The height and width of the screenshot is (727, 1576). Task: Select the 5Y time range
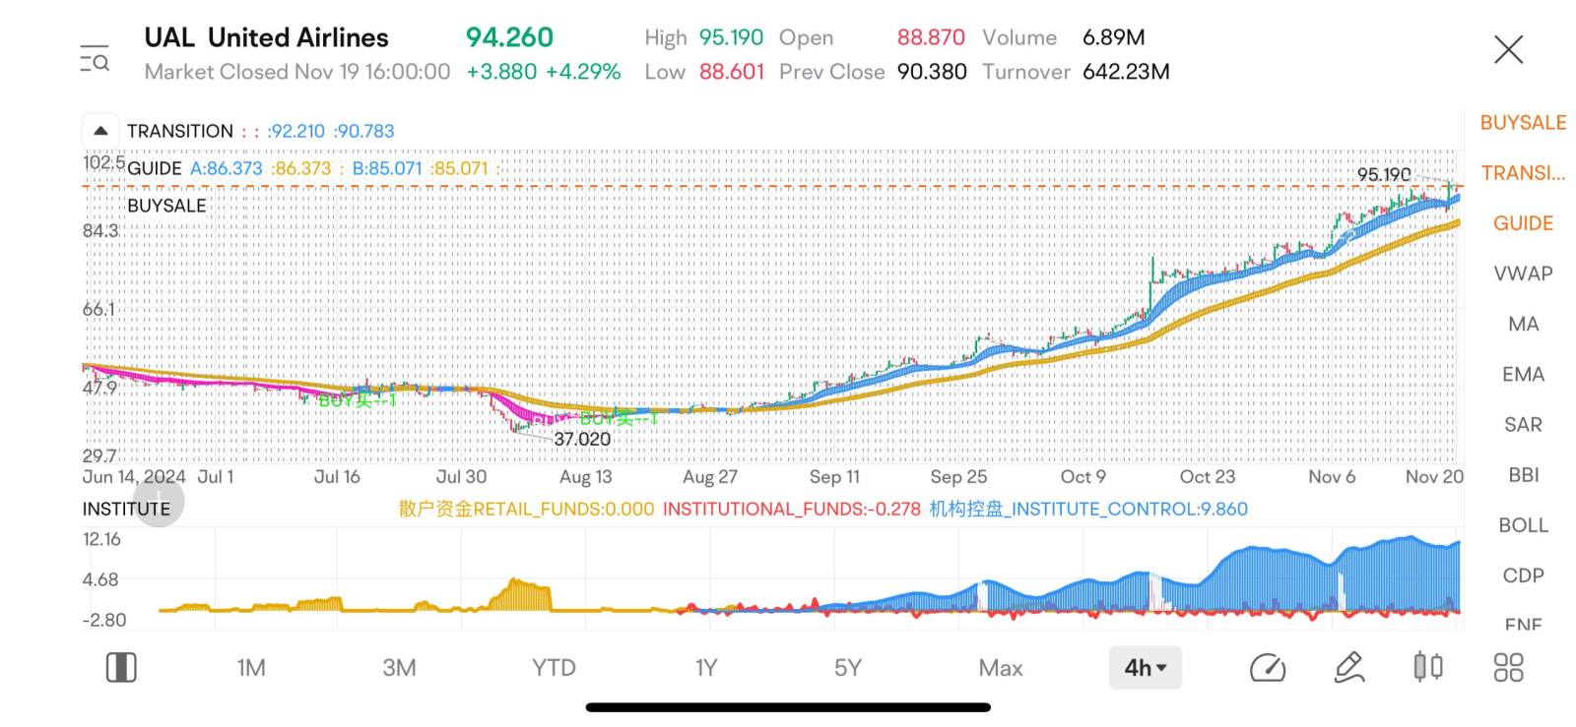pyautogui.click(x=848, y=668)
